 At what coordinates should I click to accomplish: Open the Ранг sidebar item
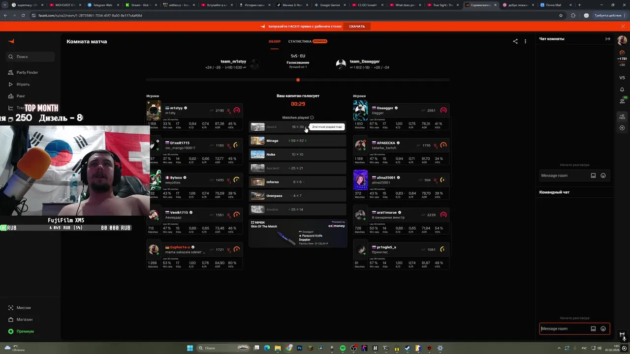pyautogui.click(x=21, y=96)
